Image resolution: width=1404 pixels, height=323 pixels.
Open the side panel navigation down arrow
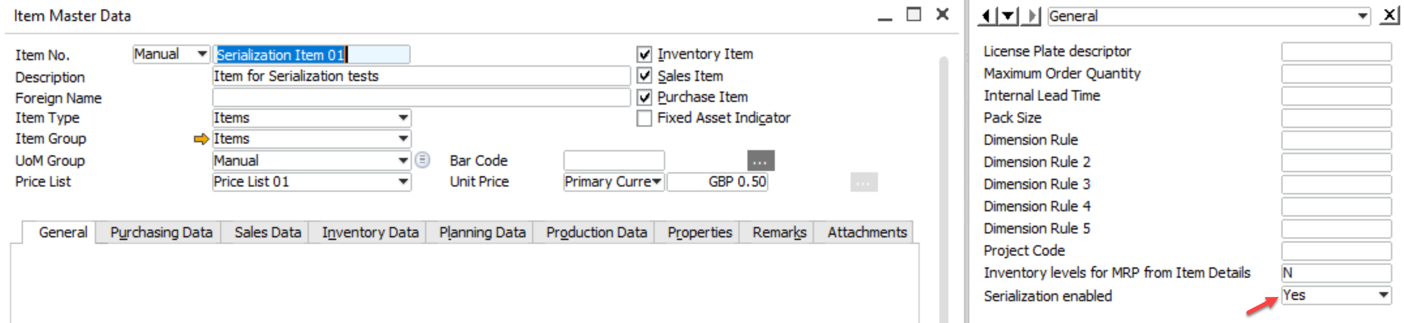click(1008, 16)
